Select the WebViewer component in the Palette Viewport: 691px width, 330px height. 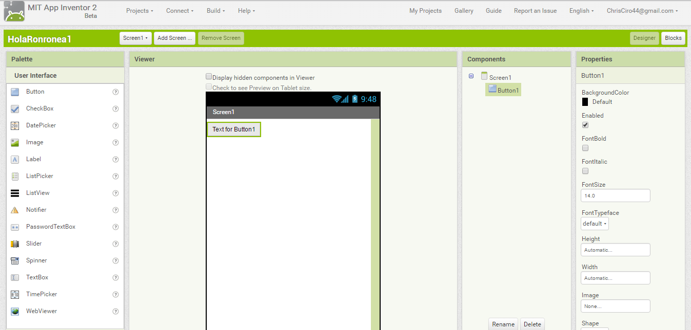(41, 311)
